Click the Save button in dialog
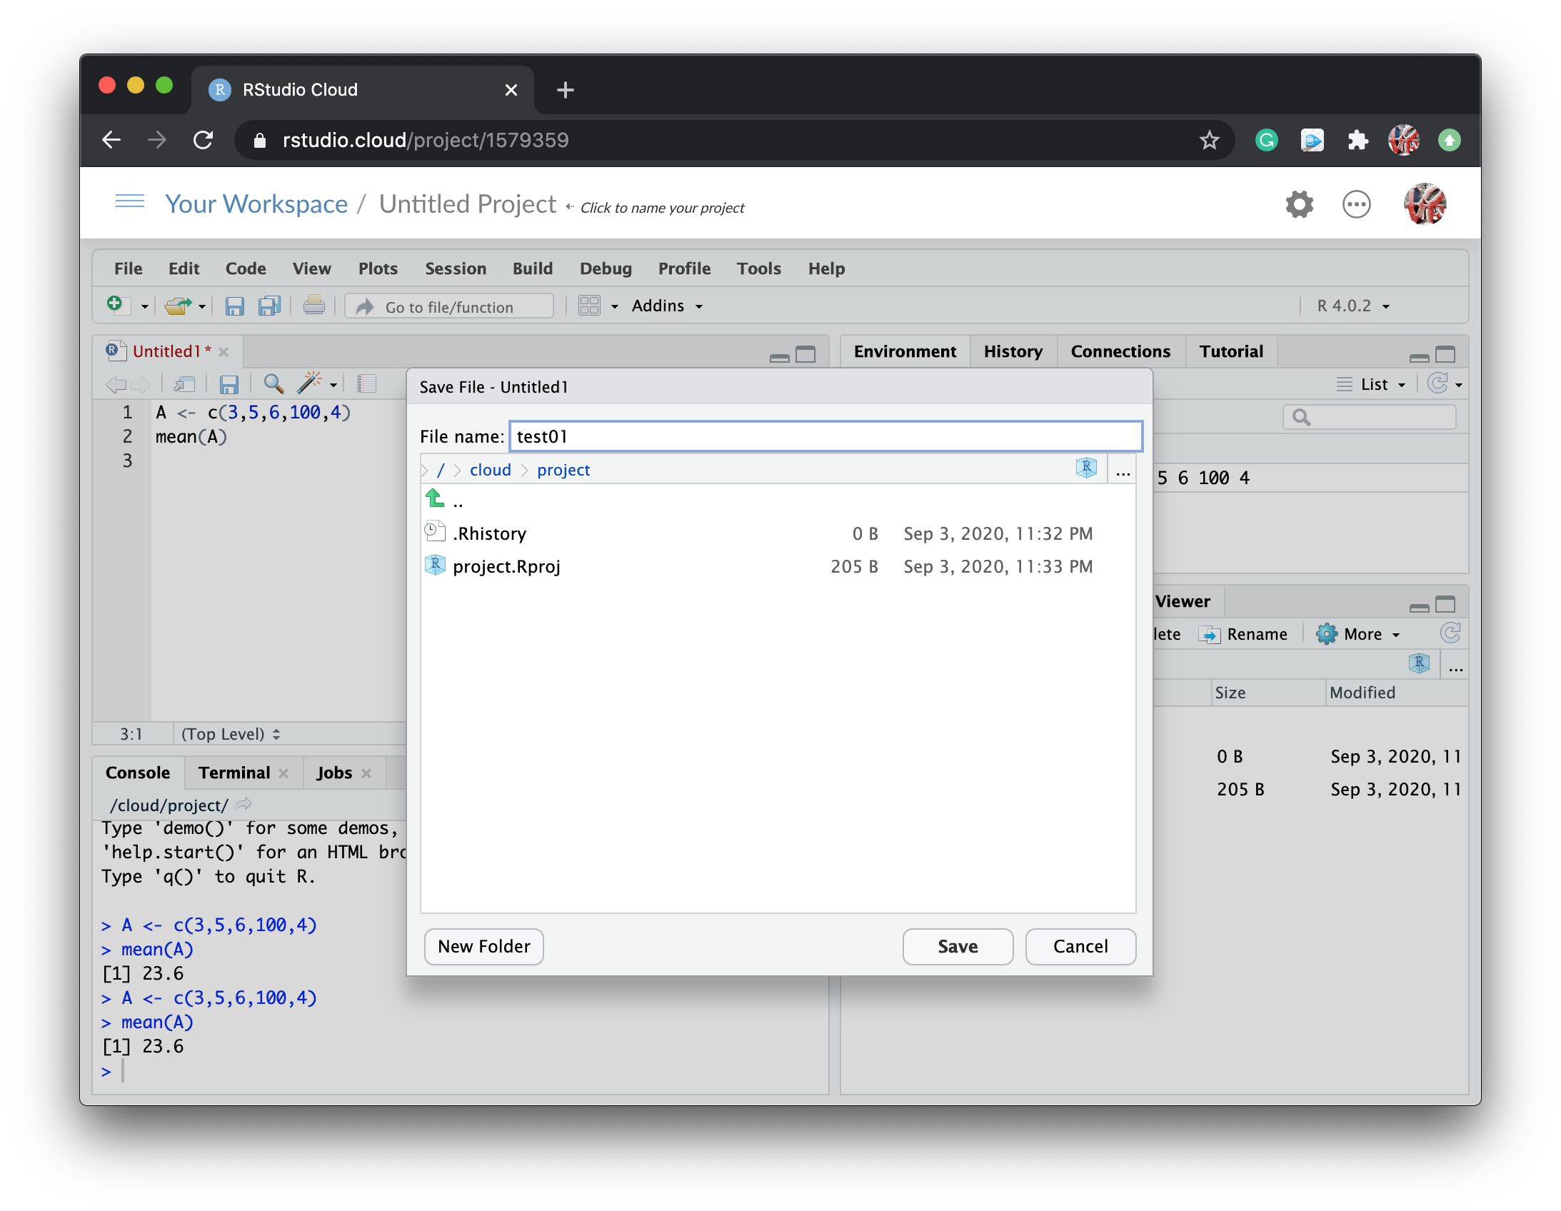The width and height of the screenshot is (1561, 1211). click(x=957, y=947)
